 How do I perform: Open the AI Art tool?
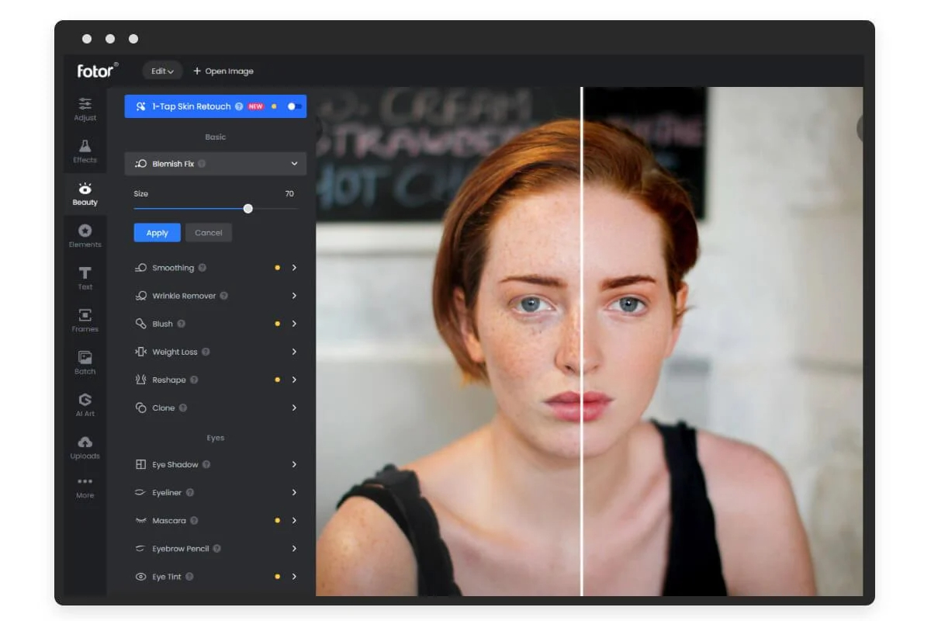(85, 404)
